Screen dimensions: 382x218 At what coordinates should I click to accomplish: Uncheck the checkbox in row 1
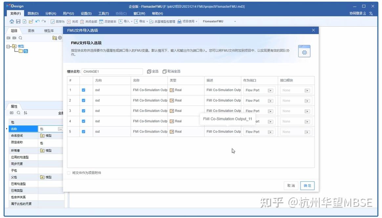pos(84,90)
